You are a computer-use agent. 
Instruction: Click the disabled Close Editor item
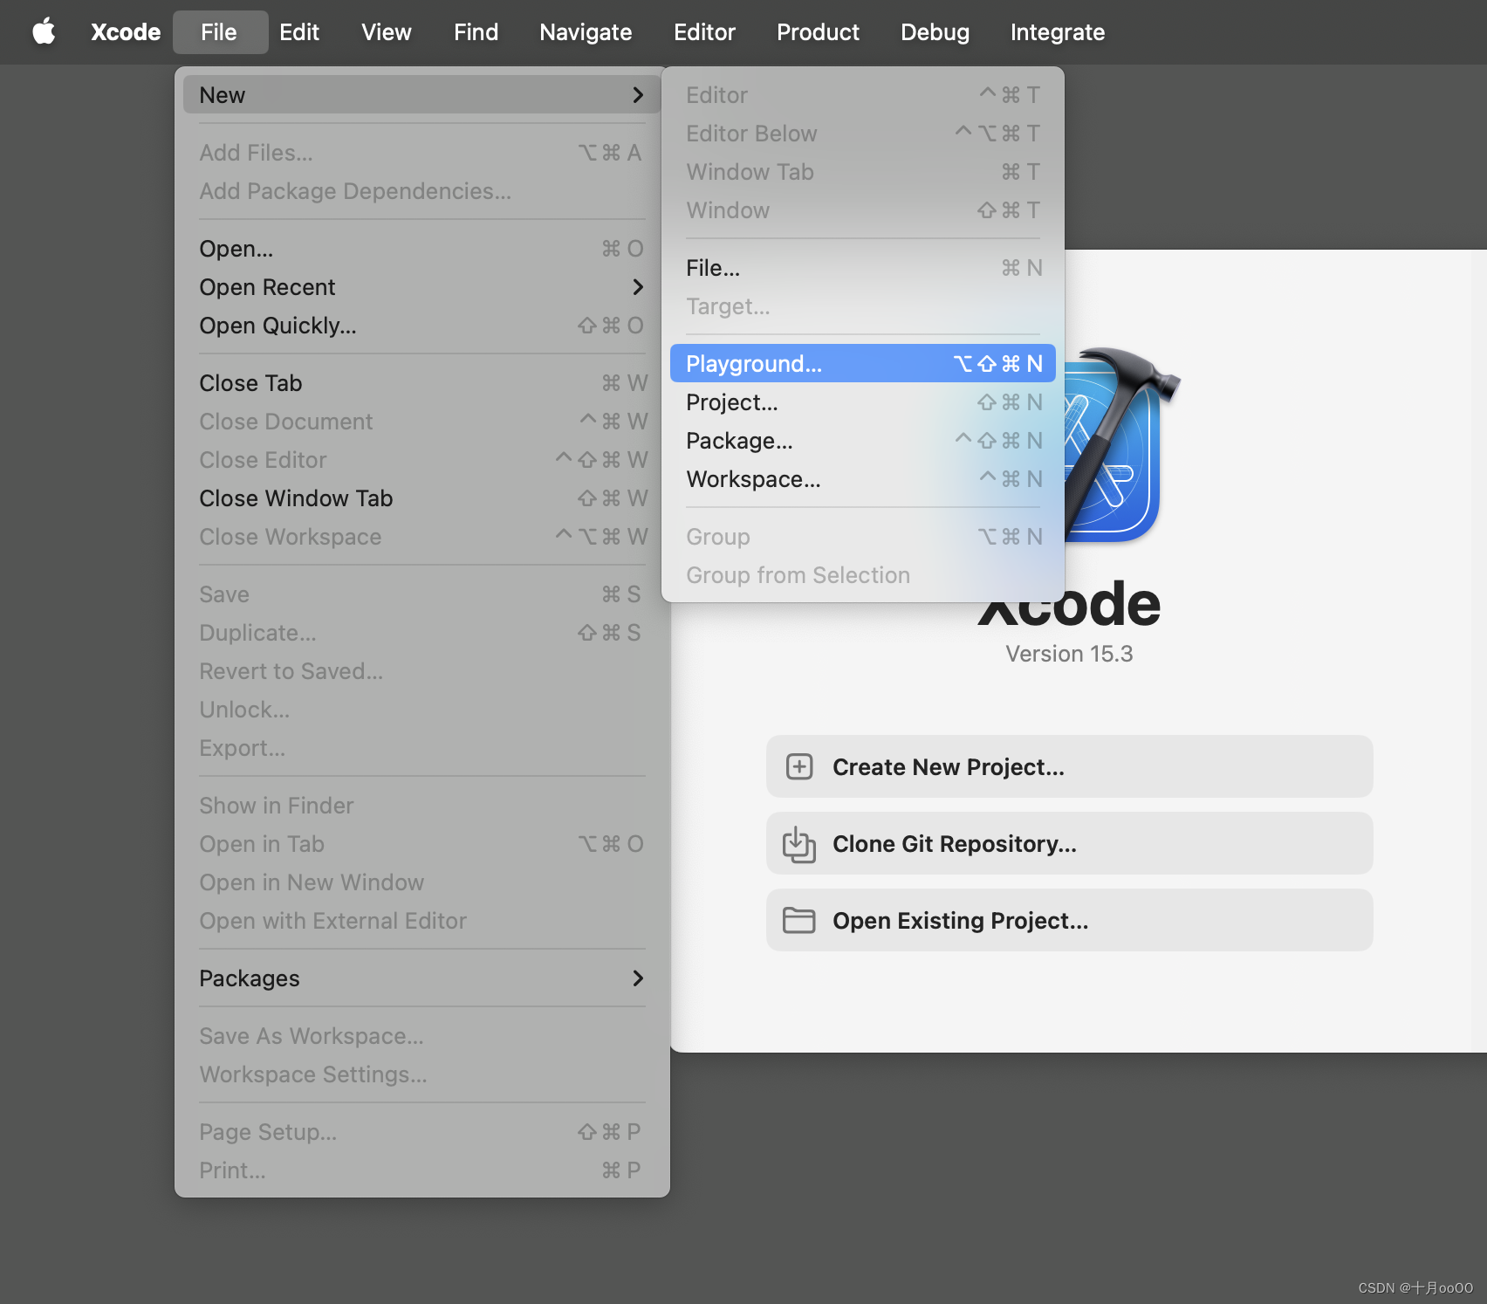click(x=422, y=459)
